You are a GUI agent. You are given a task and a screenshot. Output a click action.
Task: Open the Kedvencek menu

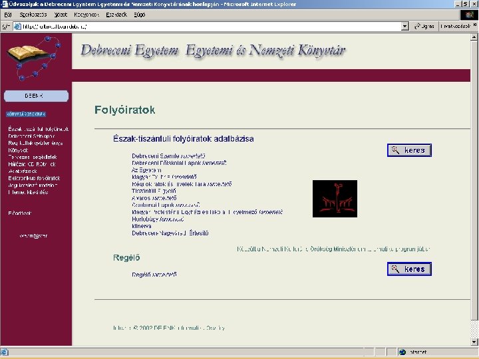86,15
